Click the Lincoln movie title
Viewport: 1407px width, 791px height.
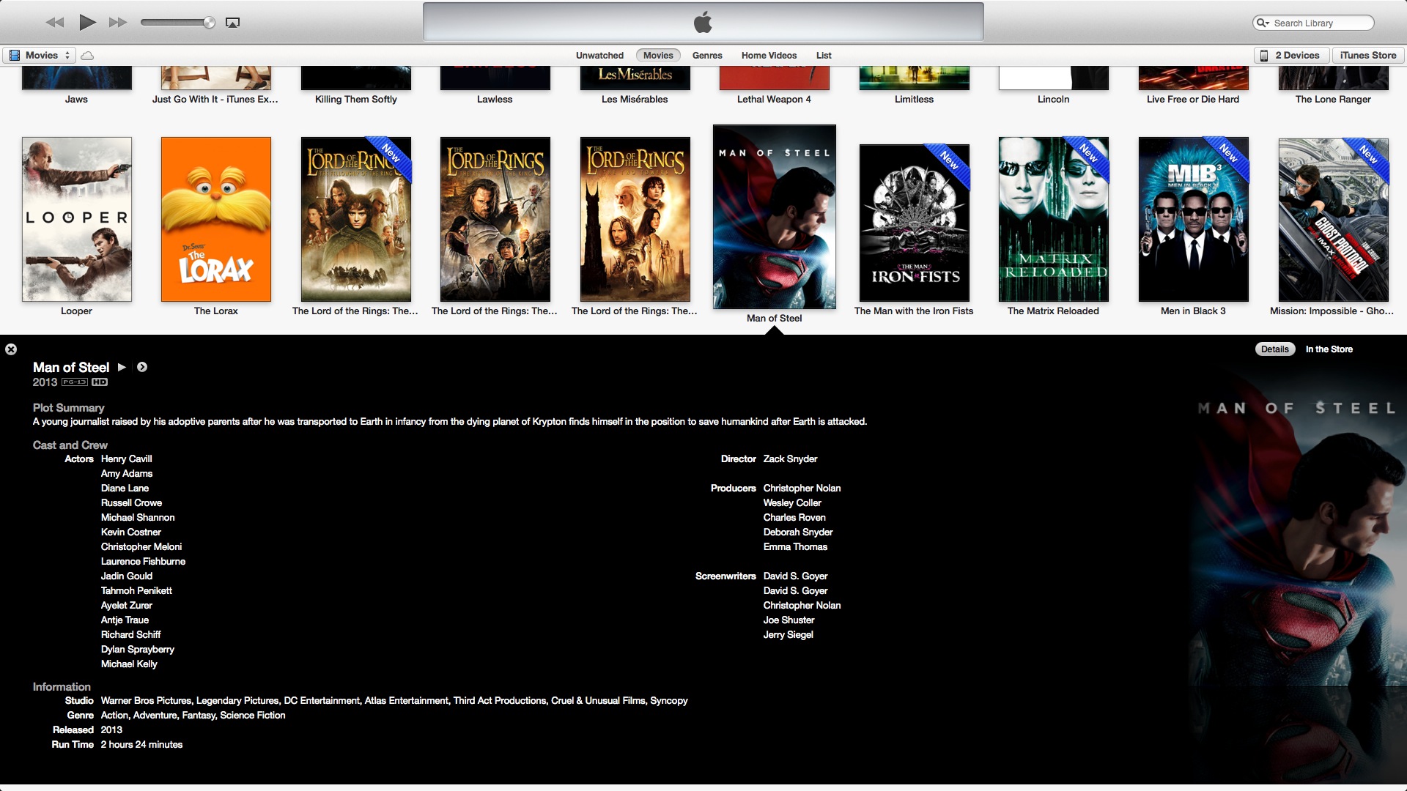(x=1053, y=100)
